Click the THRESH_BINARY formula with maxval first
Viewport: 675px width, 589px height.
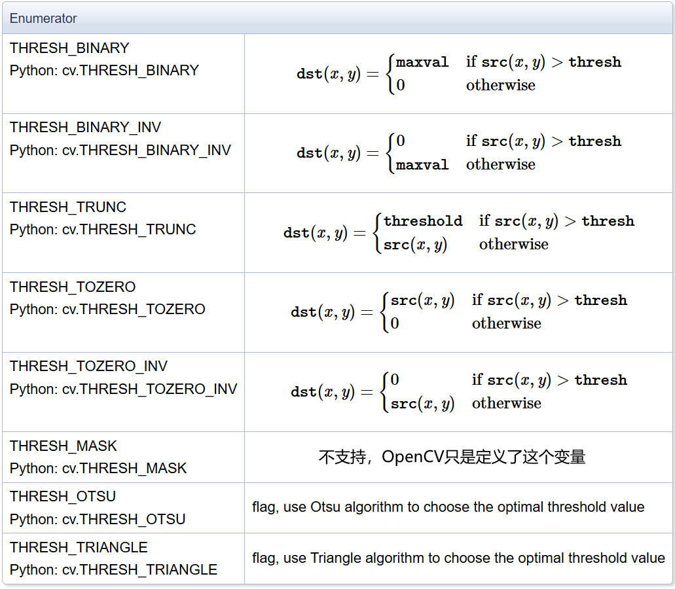[x=458, y=74]
